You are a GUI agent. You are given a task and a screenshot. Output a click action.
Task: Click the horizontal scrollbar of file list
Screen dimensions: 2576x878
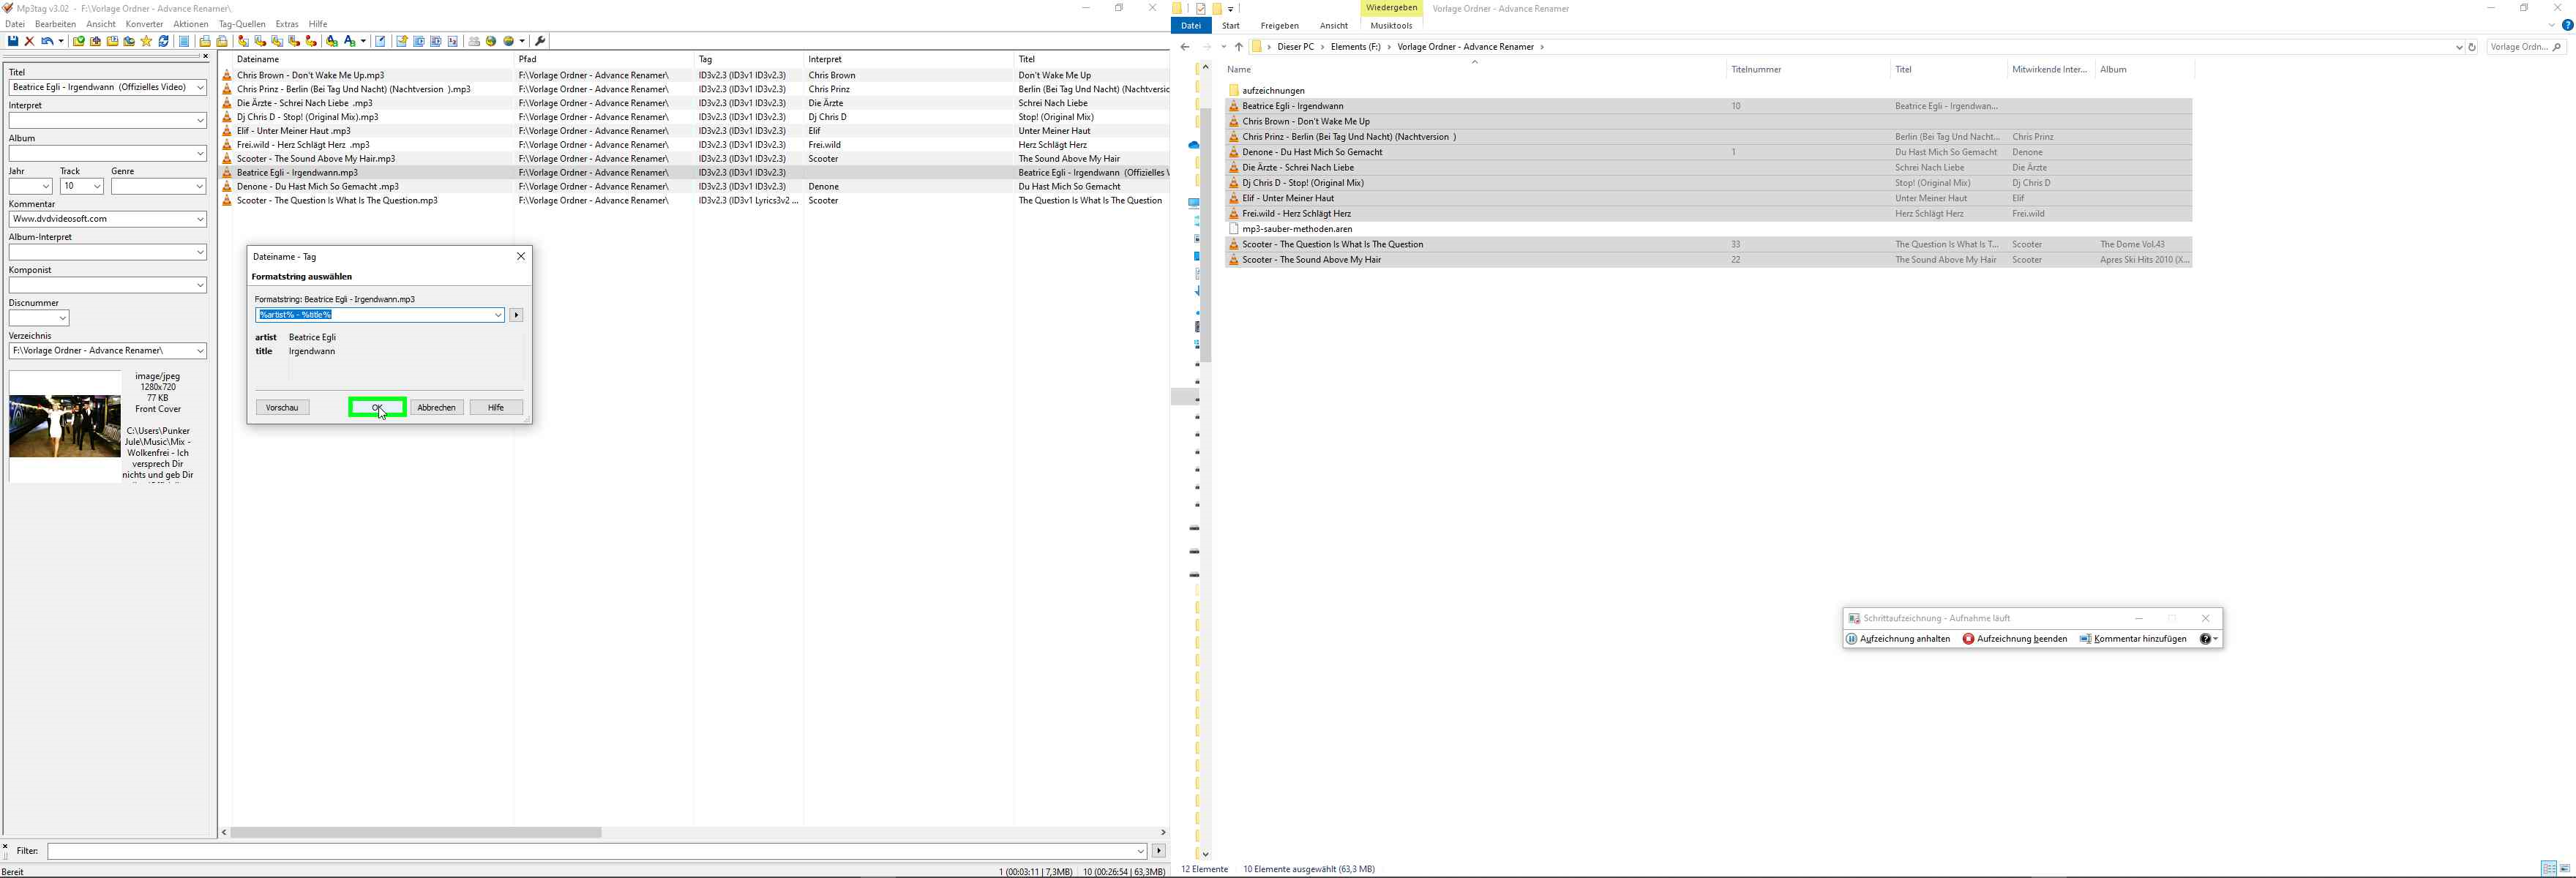pyautogui.click(x=415, y=832)
